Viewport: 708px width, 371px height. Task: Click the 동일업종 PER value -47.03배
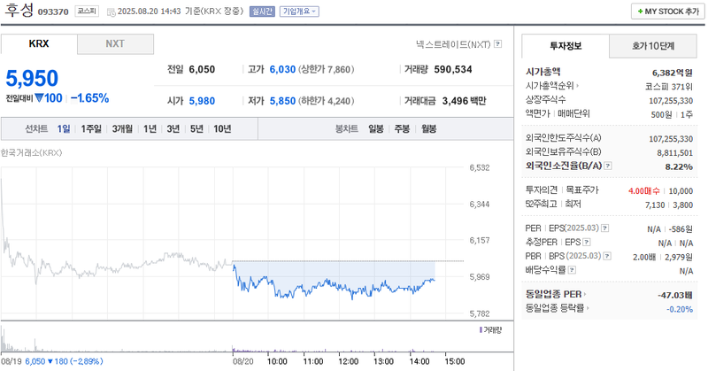tap(675, 295)
